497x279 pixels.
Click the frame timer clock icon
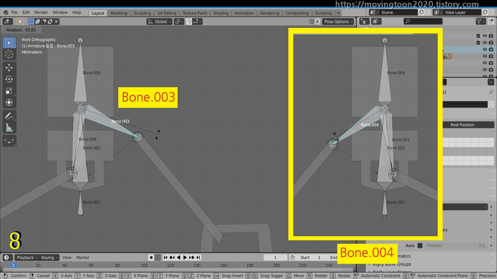coord(293,258)
